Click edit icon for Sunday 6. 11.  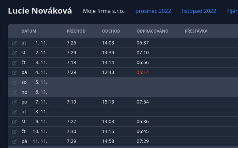click(14, 92)
